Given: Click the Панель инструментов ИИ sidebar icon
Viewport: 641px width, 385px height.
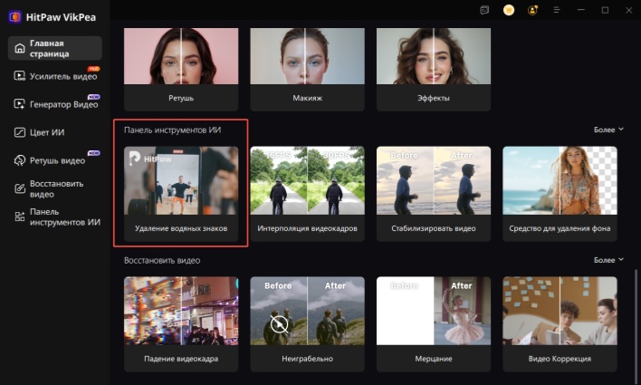Looking at the screenshot, I should point(20,217).
